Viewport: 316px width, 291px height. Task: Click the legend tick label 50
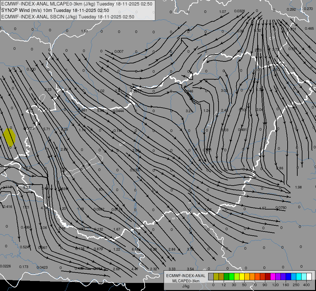pyautogui.click(x=244, y=285)
